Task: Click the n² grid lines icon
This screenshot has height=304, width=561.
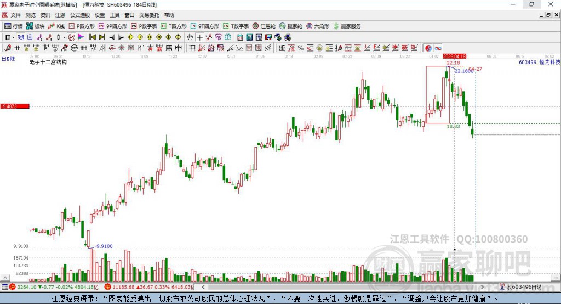Action: 93,48
